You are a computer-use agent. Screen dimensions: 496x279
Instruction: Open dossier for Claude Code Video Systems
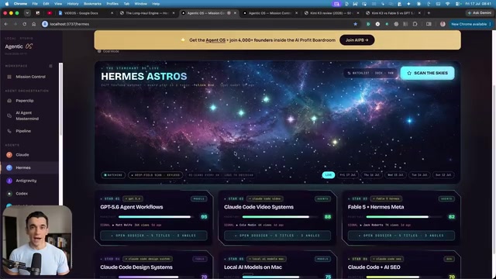pyautogui.click(x=277, y=236)
